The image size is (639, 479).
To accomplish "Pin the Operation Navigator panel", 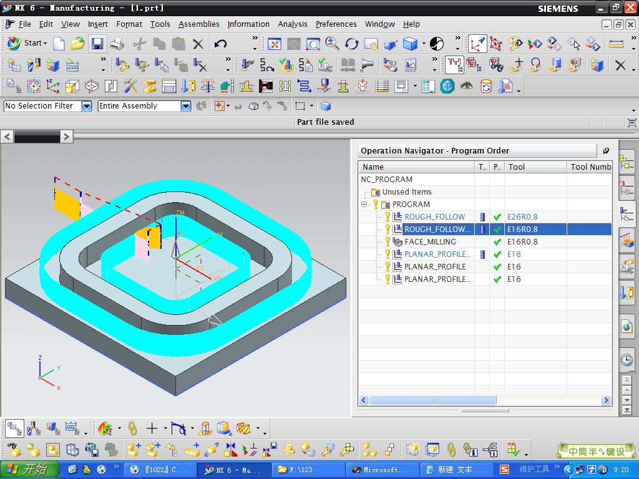I will click(606, 150).
